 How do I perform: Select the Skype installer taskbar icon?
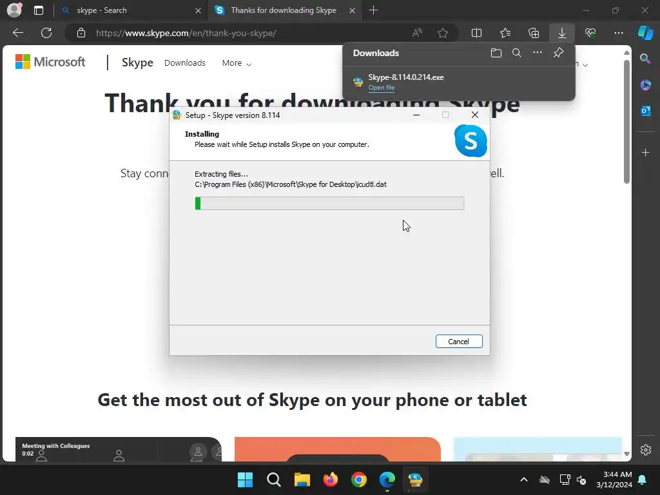(x=416, y=480)
